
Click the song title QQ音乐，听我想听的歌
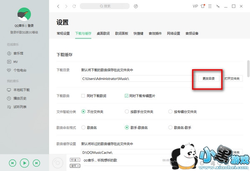tap(100, 160)
